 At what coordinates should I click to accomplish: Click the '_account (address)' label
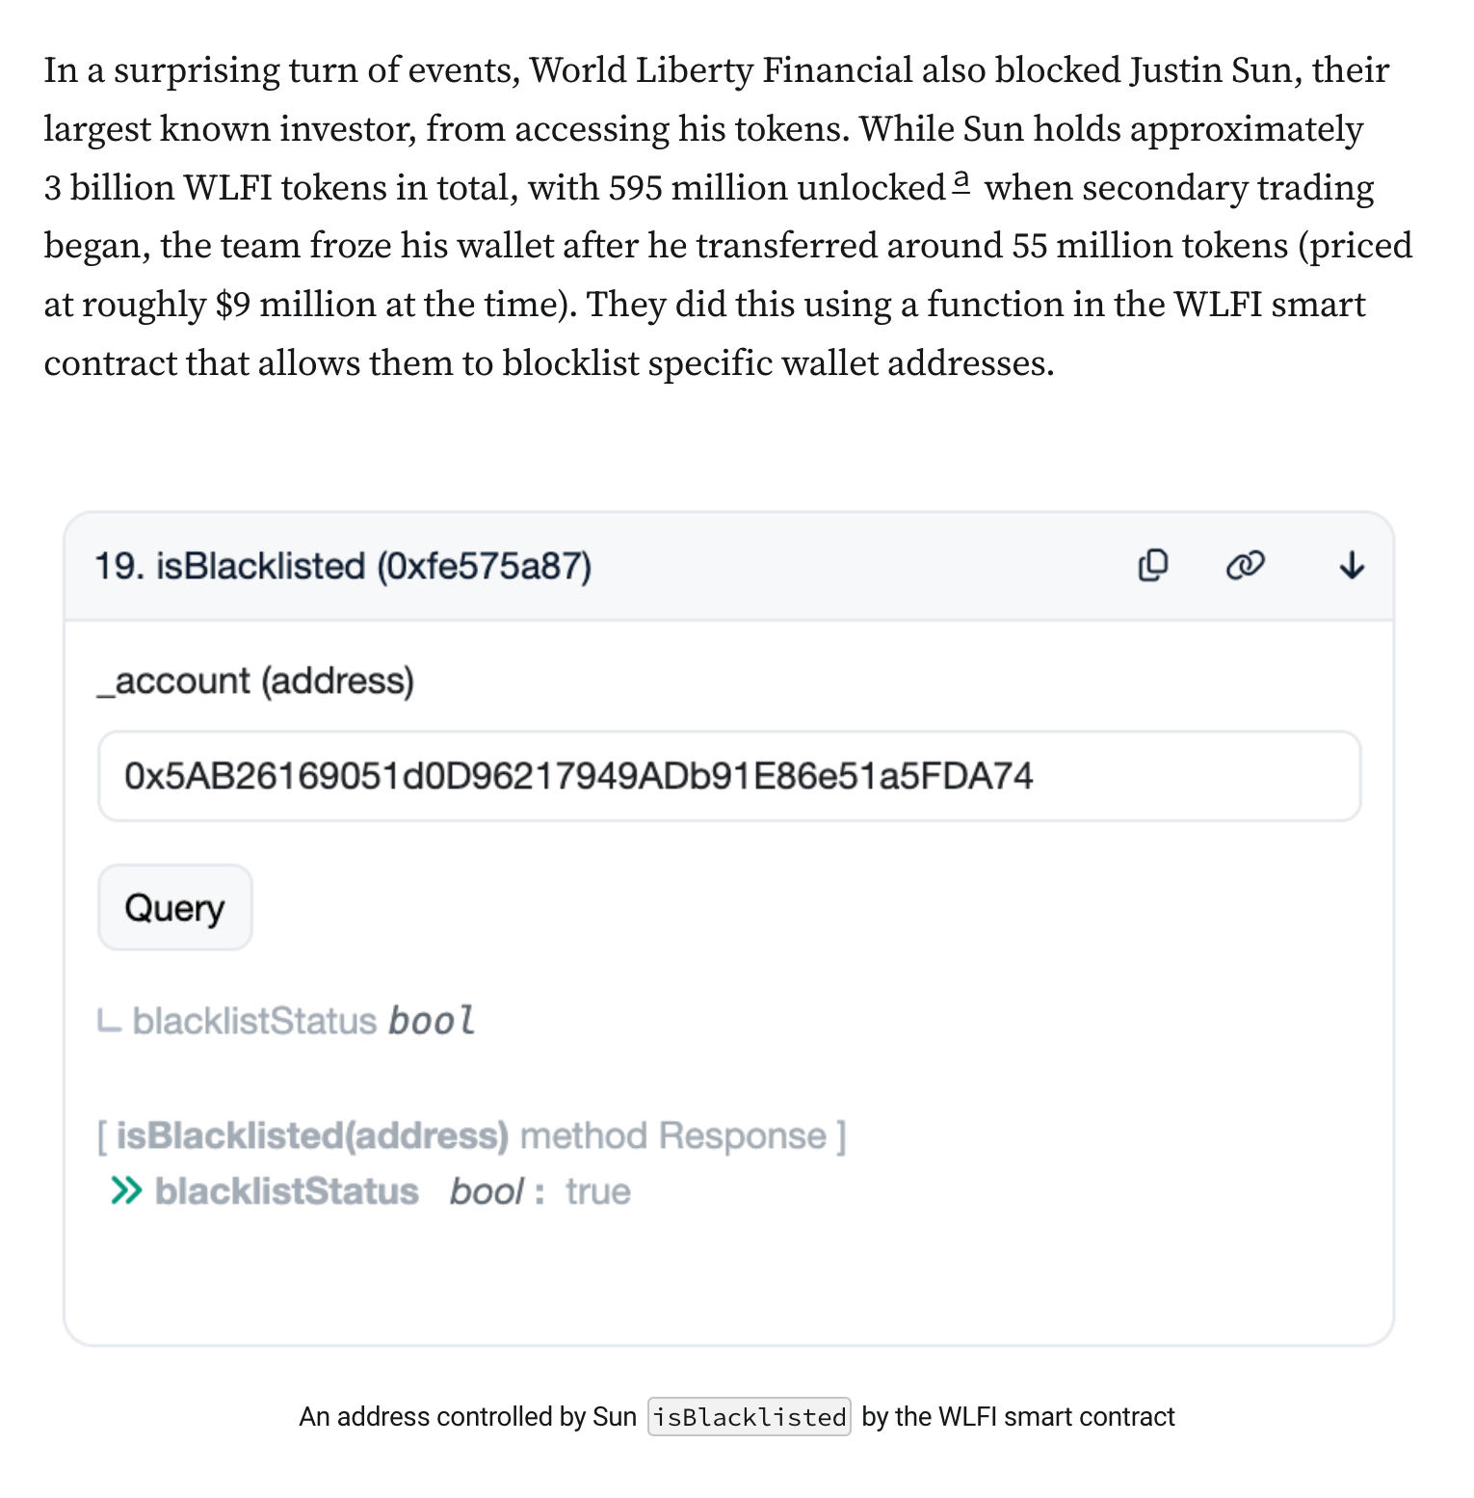255,682
